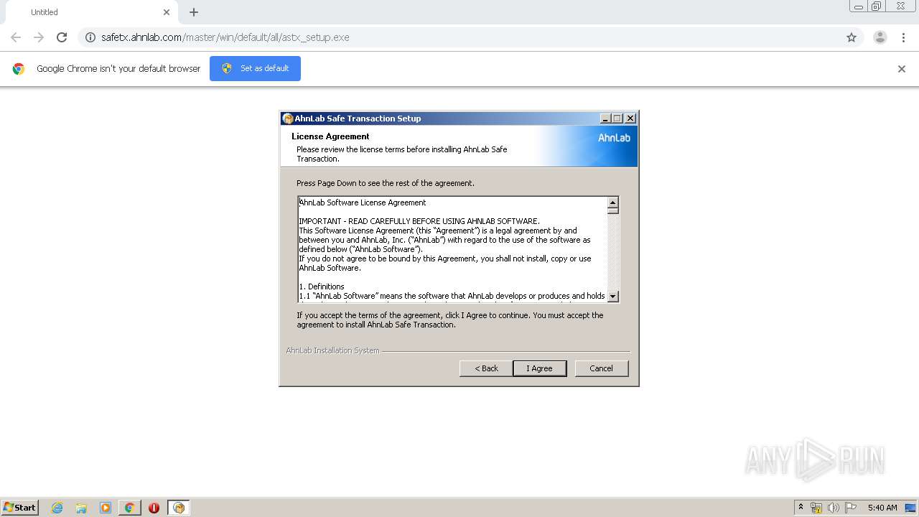This screenshot has height=517, width=919.
Task: Set Chrome as default browser
Action: pyautogui.click(x=255, y=68)
